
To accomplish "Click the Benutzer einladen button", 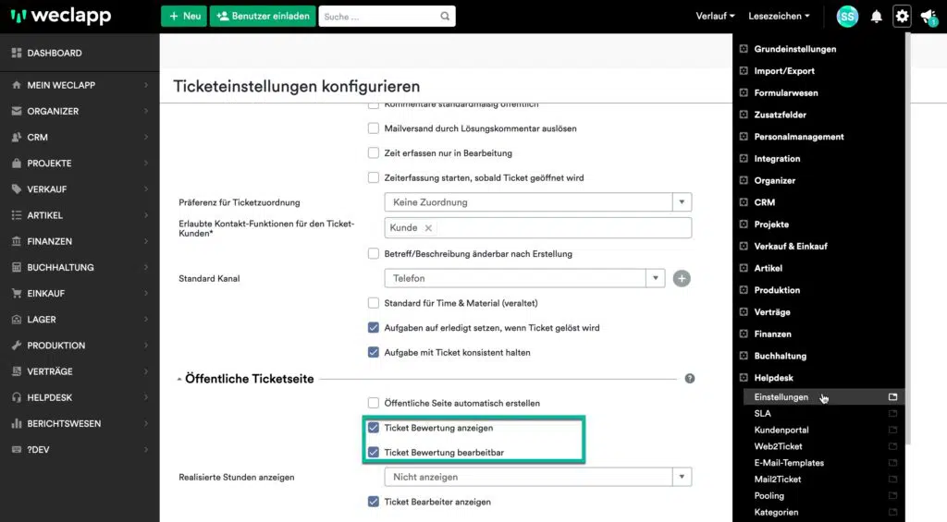I will pos(263,16).
